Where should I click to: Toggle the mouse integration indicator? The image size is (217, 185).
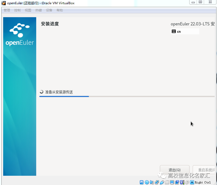pos(187,182)
